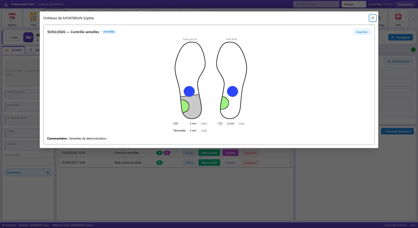Click the PosturoGest PRO logo icon

[6, 4]
